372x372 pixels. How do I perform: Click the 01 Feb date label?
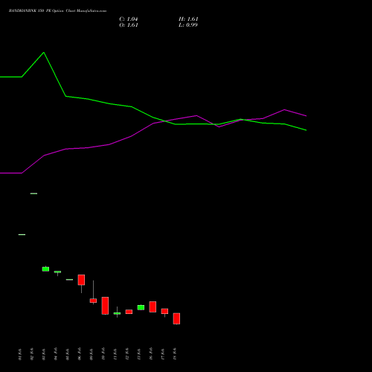click(x=20, y=354)
